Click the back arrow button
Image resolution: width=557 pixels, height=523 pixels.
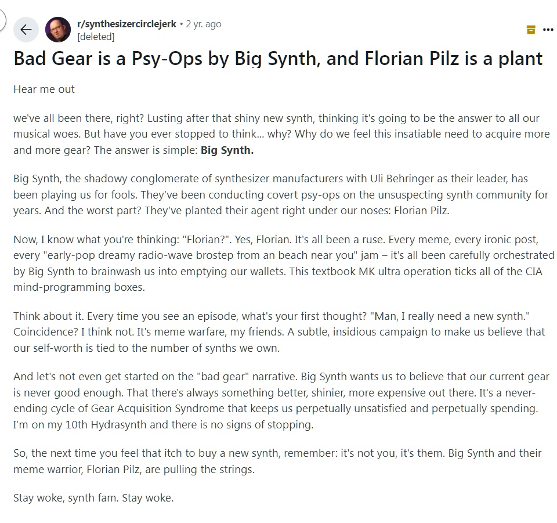coord(26,30)
